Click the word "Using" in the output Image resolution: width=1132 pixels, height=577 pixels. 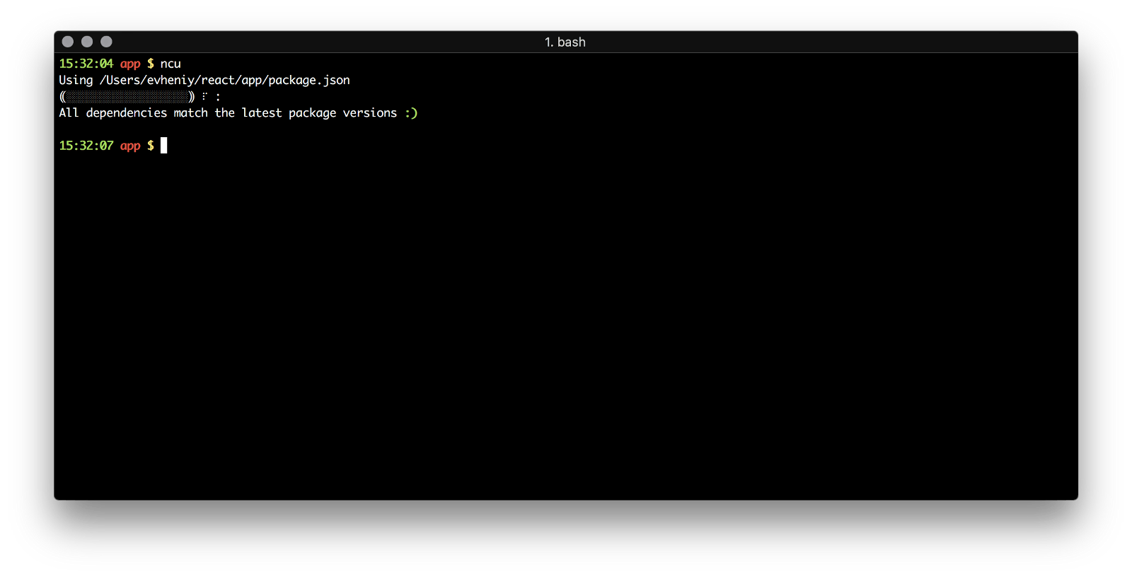76,80
